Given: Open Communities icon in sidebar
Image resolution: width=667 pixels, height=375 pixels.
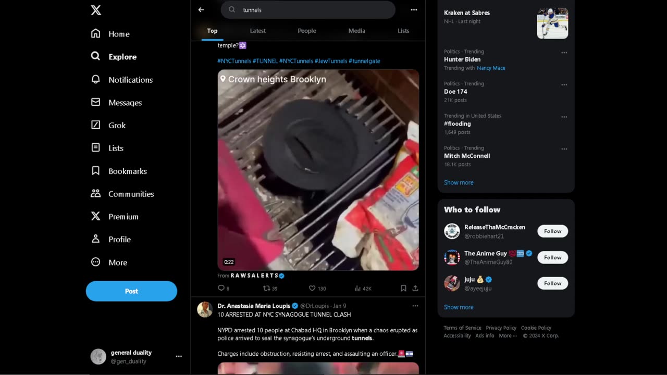Looking at the screenshot, I should (x=95, y=193).
